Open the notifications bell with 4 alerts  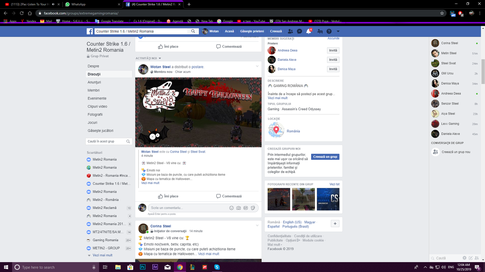tap(308, 31)
